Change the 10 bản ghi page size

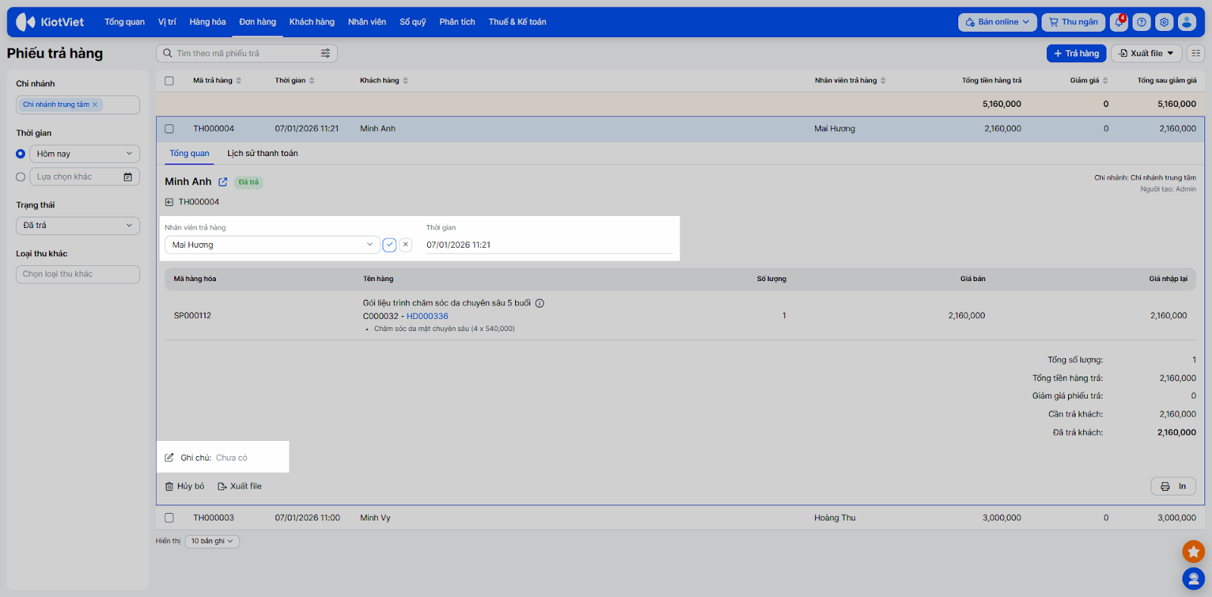tap(213, 541)
